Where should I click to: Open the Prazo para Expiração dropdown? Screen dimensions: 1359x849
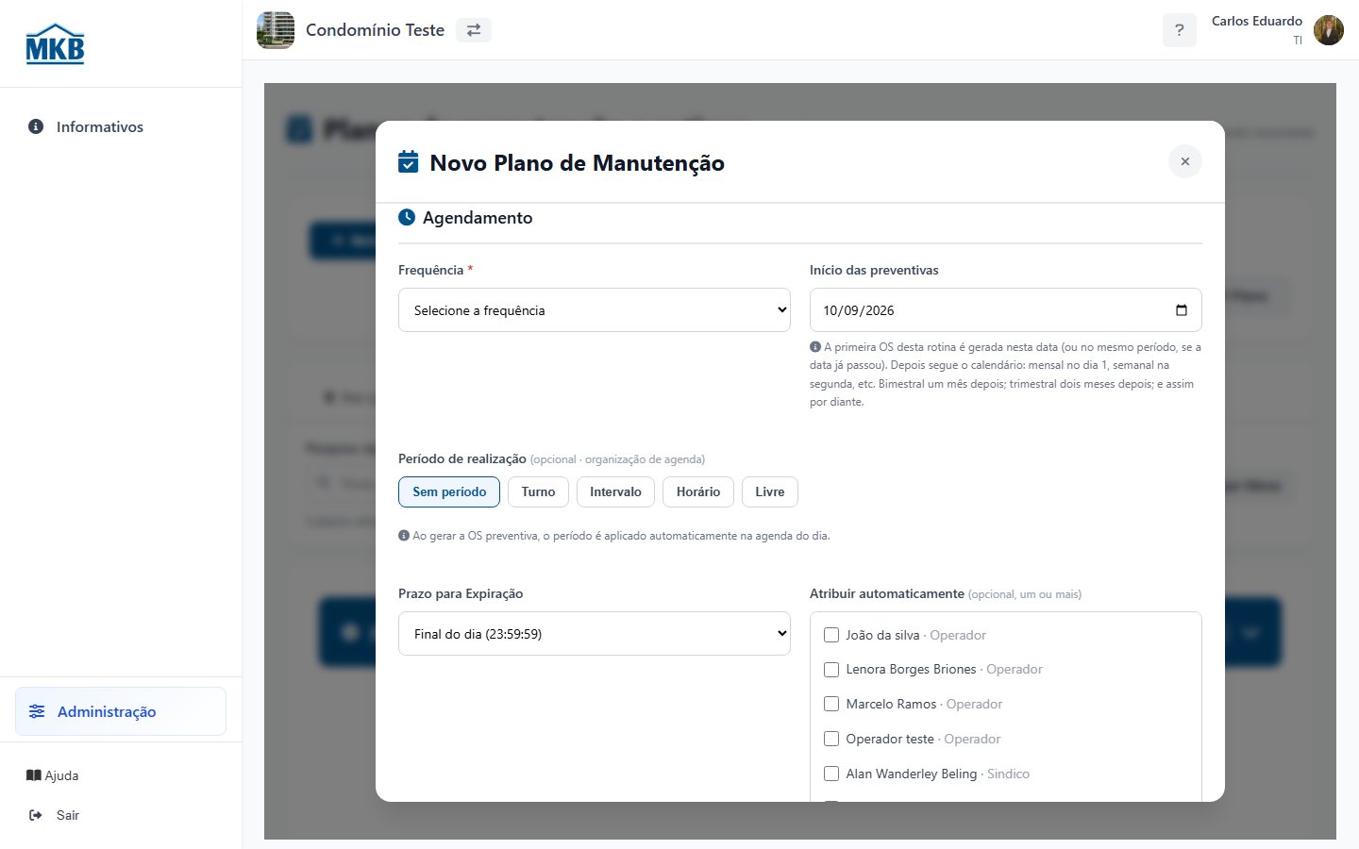[x=595, y=634]
